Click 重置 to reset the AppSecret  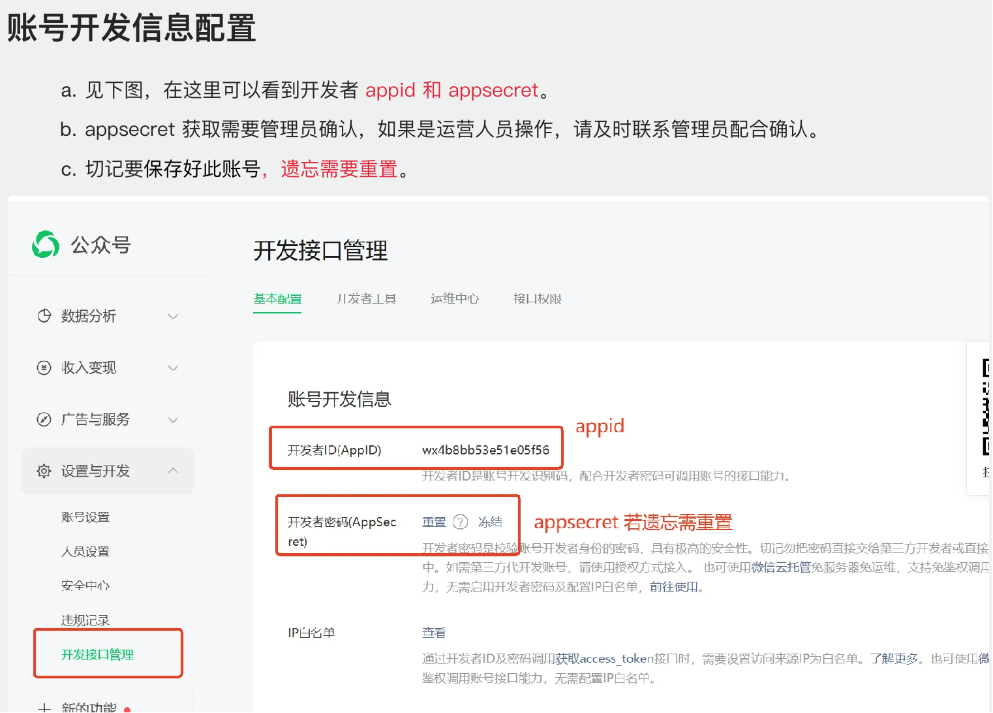433,522
